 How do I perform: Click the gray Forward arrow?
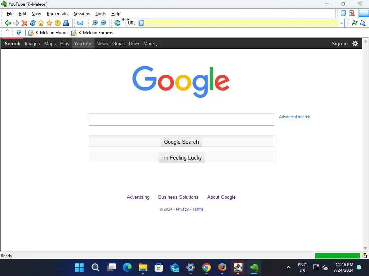click(16, 23)
